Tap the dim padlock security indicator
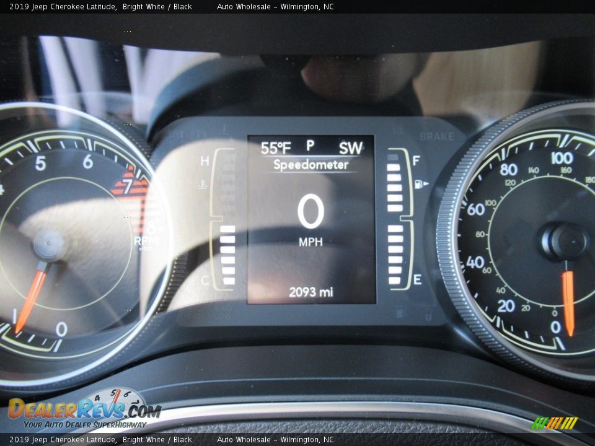Viewport: 595px width, 446px height. (428, 316)
